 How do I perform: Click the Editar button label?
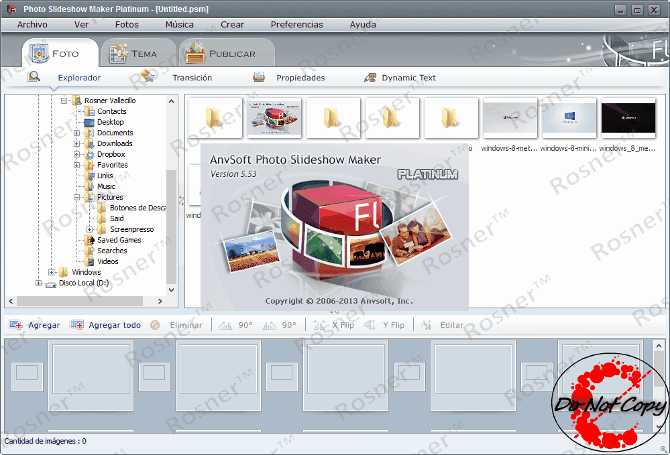point(451,325)
